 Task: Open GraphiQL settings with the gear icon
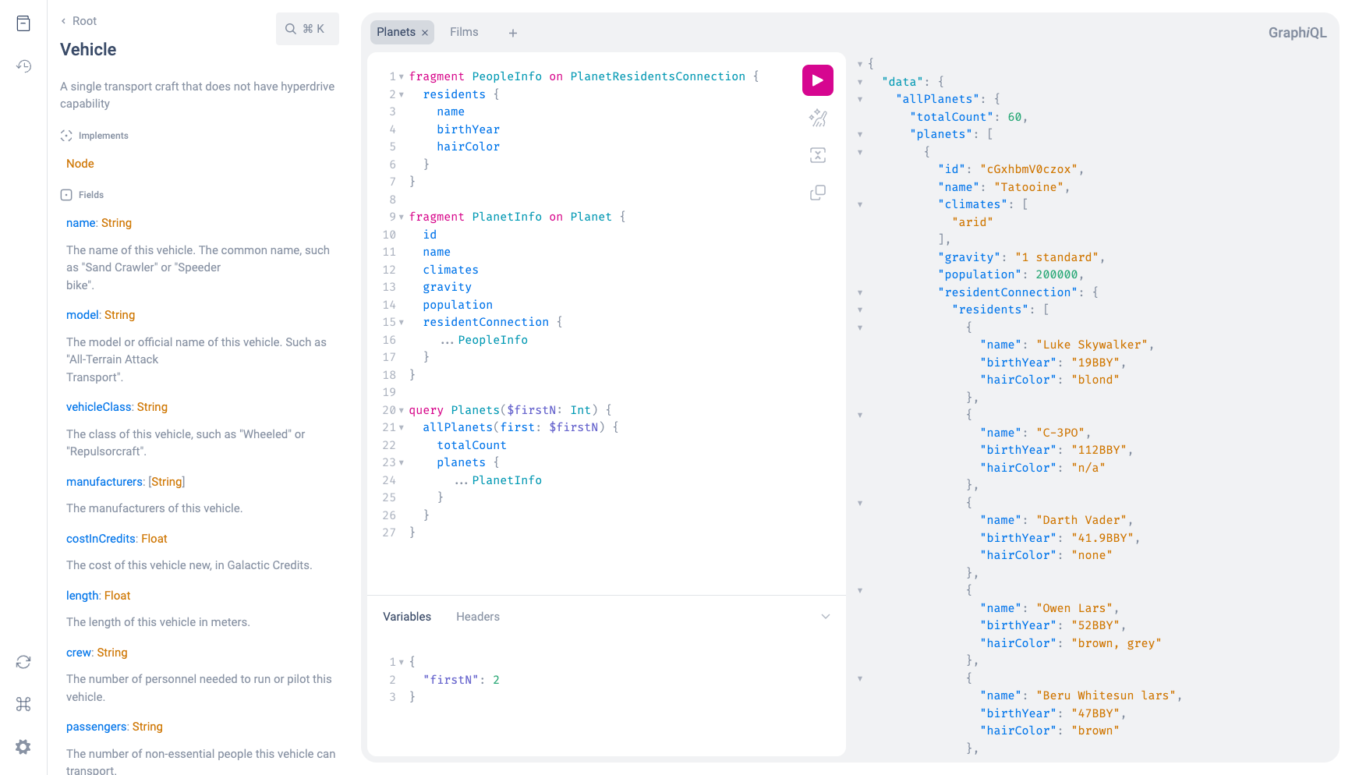tap(23, 746)
